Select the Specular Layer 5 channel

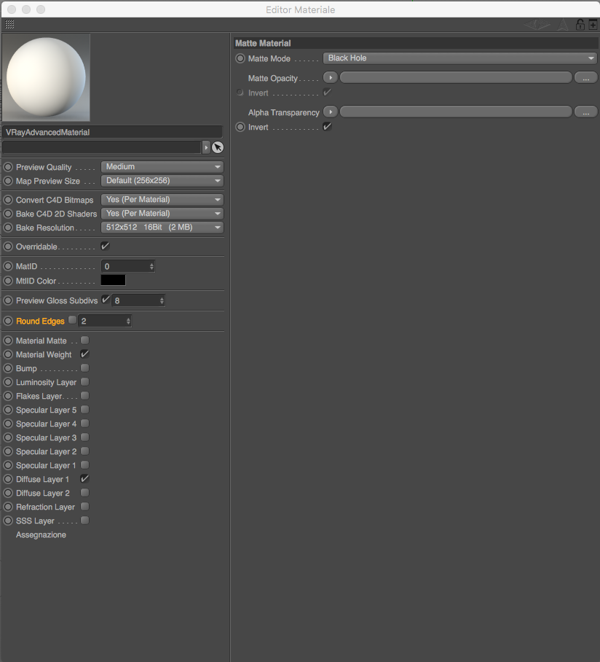(46, 410)
